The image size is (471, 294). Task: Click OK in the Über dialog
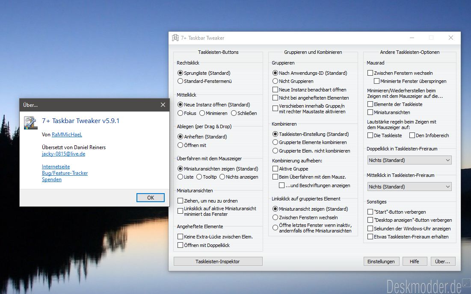click(x=151, y=198)
